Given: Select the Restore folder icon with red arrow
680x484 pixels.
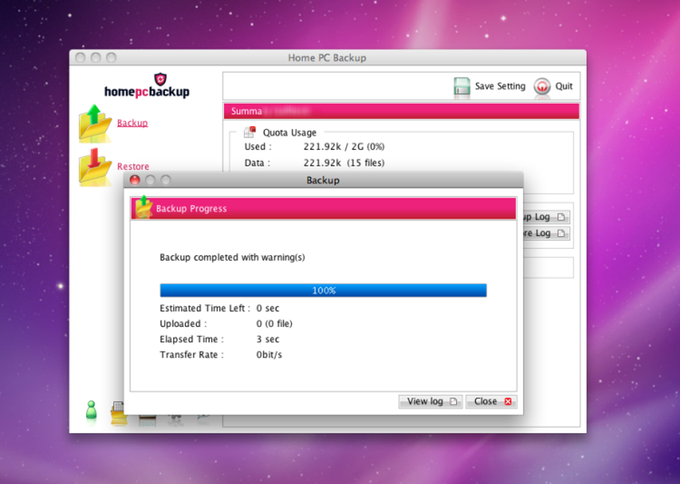Looking at the screenshot, I should click(95, 166).
